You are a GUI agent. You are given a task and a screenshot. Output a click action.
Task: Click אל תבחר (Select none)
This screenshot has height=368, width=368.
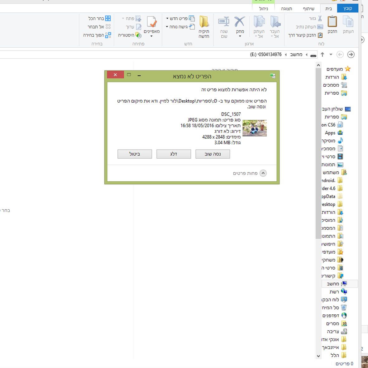99,27
